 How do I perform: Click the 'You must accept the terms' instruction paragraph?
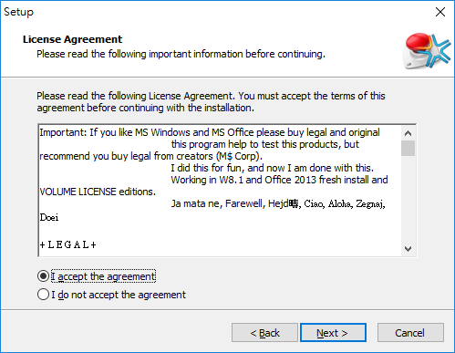(211, 101)
